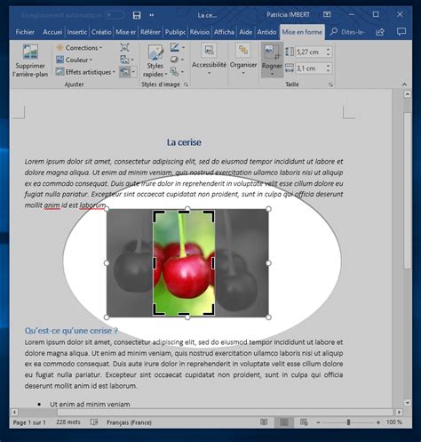Open the Aide tab
The image size is (421, 442).
246,32
